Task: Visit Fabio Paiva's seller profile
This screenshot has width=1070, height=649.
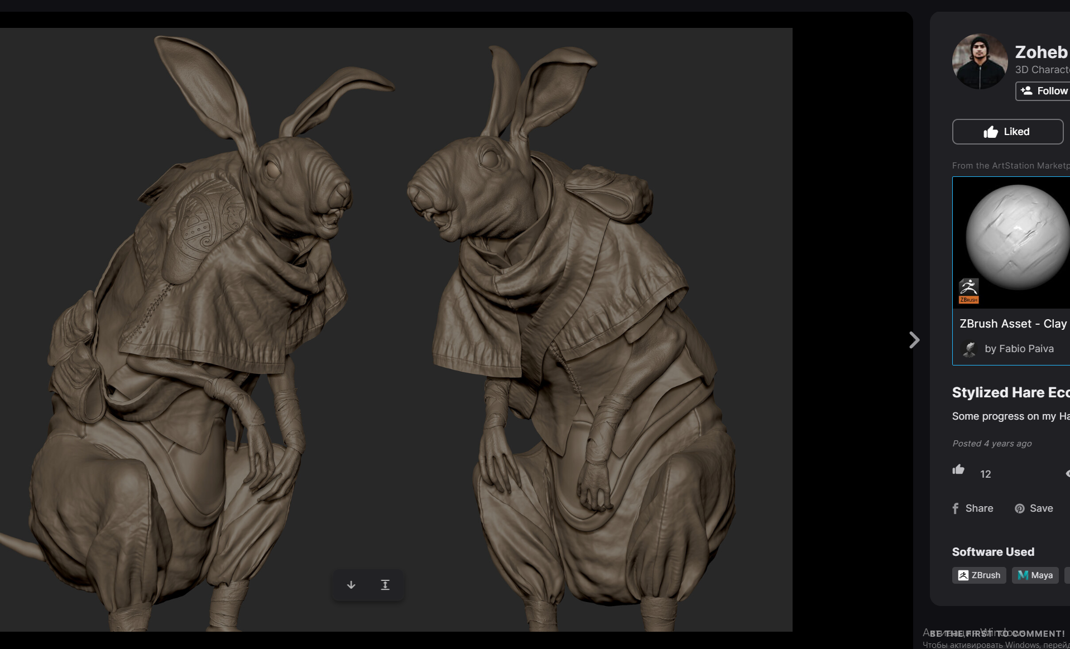Action: pos(1019,349)
